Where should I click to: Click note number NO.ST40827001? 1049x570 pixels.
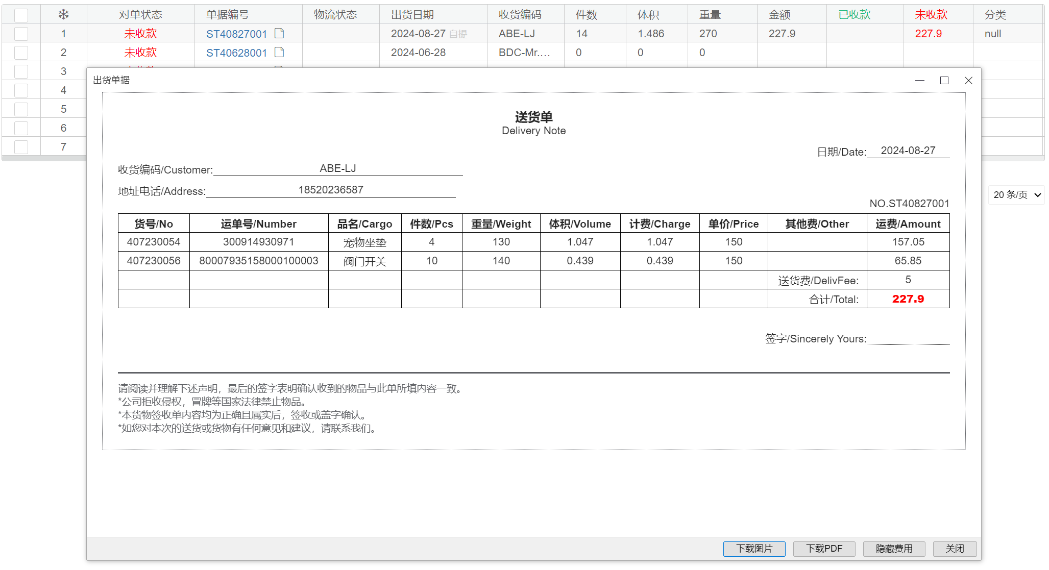[909, 204]
